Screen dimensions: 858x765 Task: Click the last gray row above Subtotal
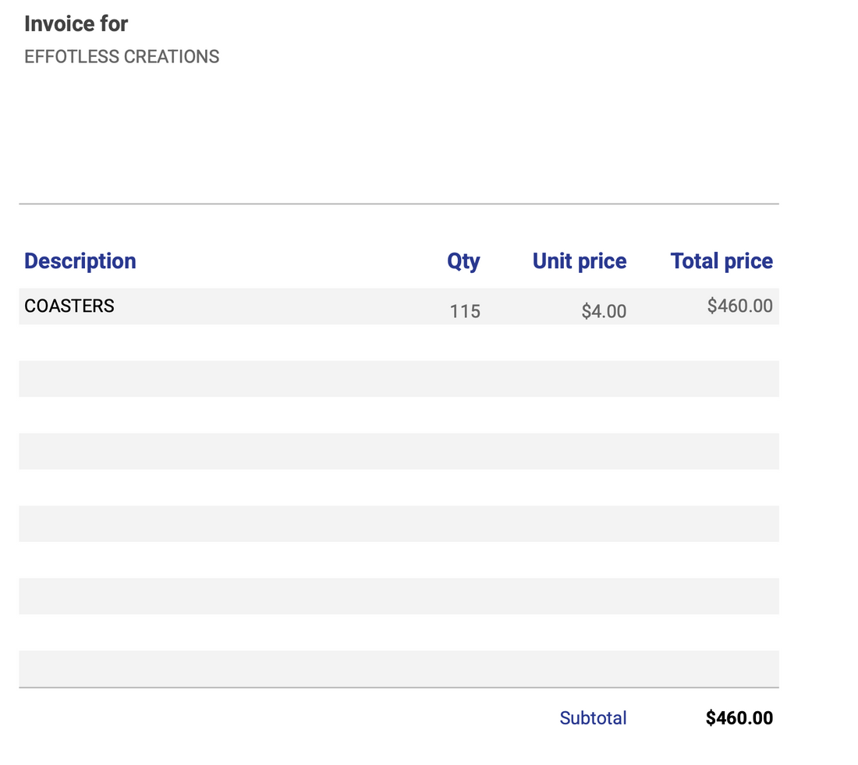(x=398, y=669)
